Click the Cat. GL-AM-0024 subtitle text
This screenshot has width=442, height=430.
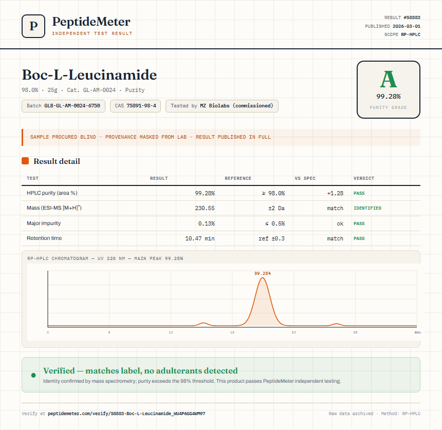point(91,90)
